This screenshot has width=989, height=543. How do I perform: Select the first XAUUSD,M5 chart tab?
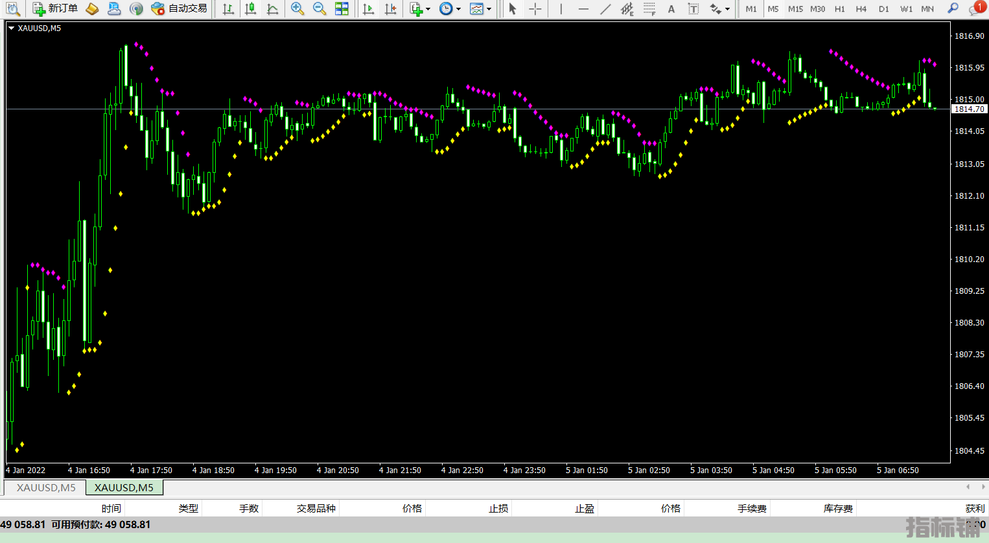tap(46, 487)
